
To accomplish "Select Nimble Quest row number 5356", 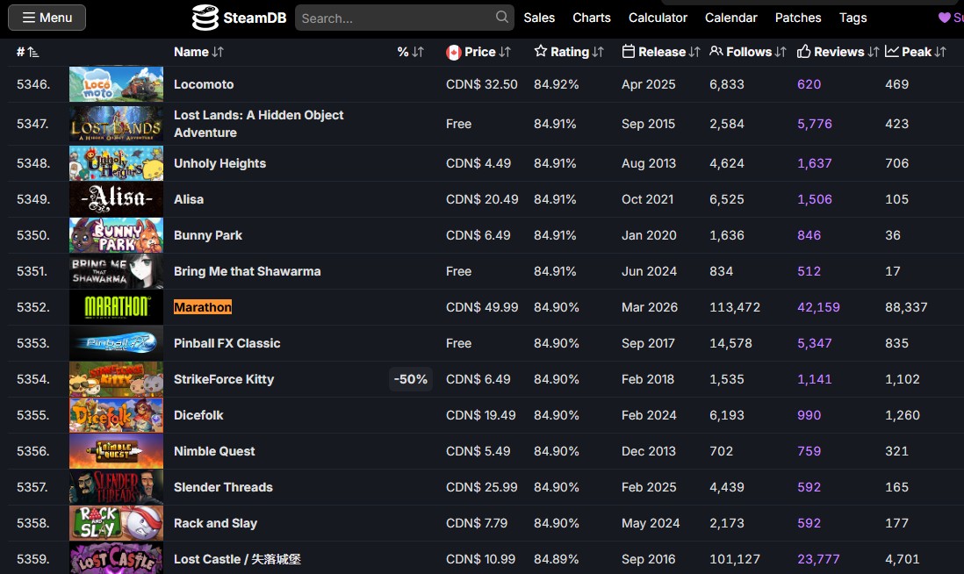I will point(33,451).
